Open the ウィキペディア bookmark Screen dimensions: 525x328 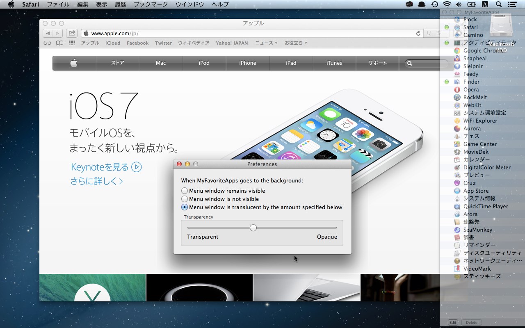coord(194,43)
